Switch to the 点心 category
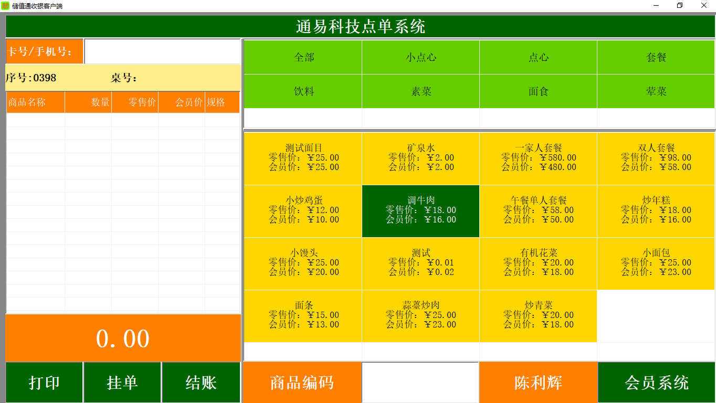This screenshot has width=716, height=403. [538, 57]
